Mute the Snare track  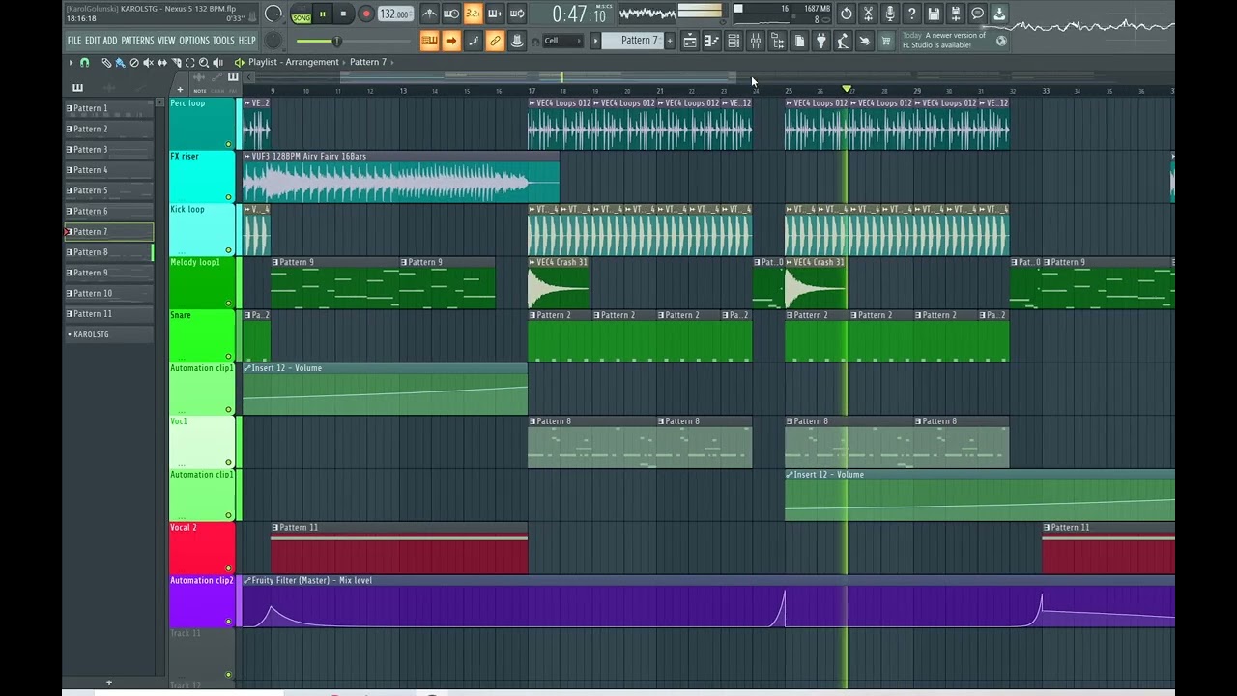coord(228,357)
